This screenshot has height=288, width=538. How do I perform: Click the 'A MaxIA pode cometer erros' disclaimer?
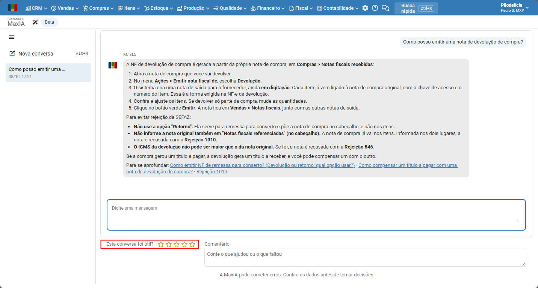(297, 274)
